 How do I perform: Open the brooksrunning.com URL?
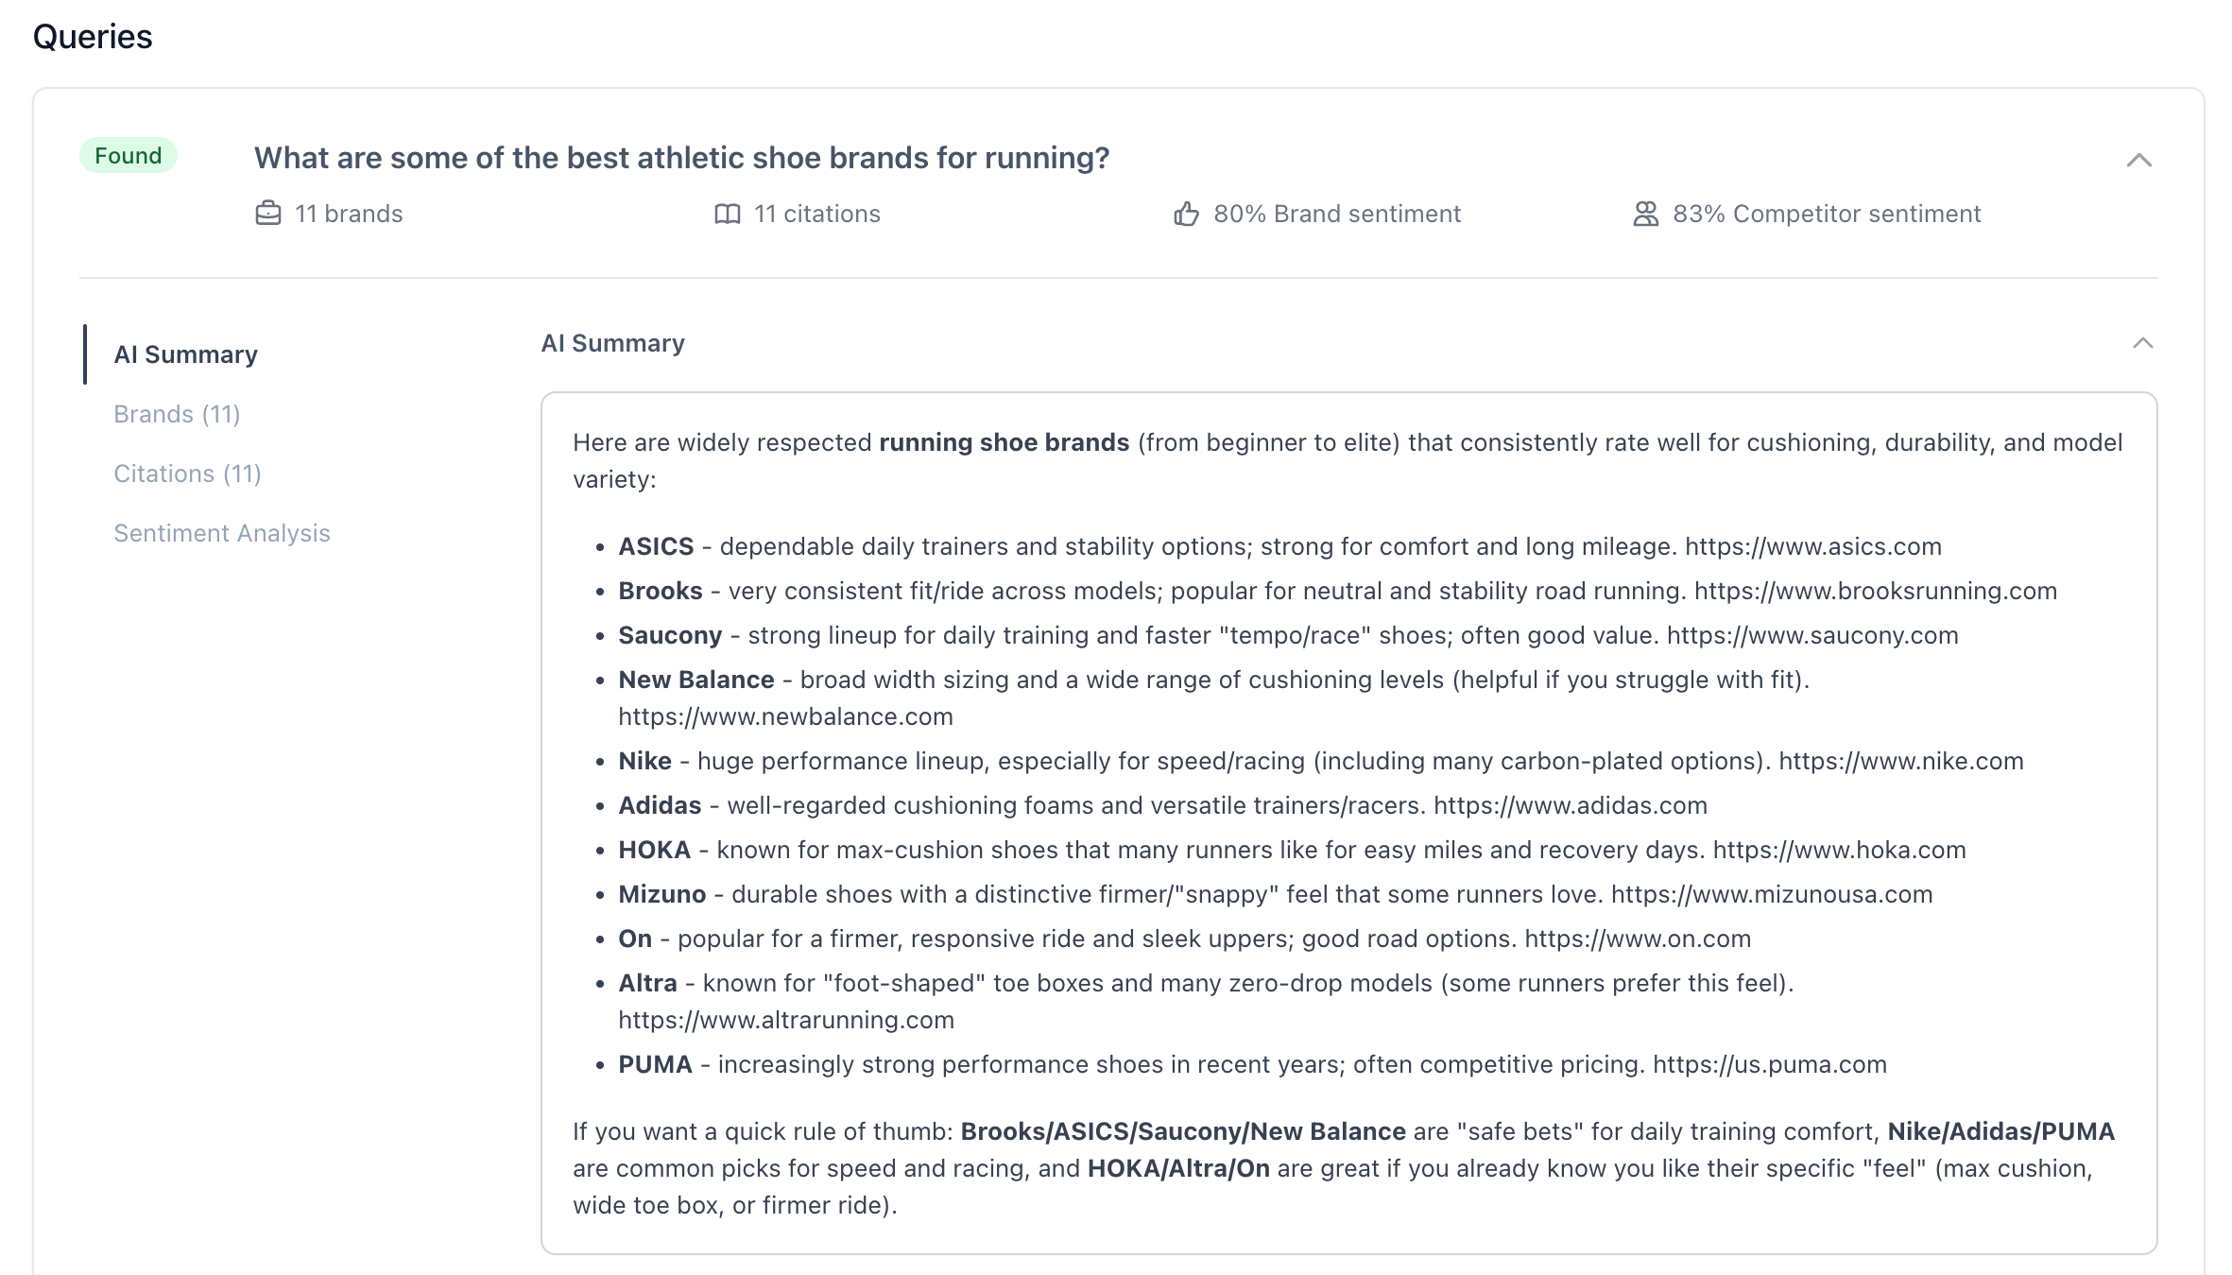pos(1876,591)
